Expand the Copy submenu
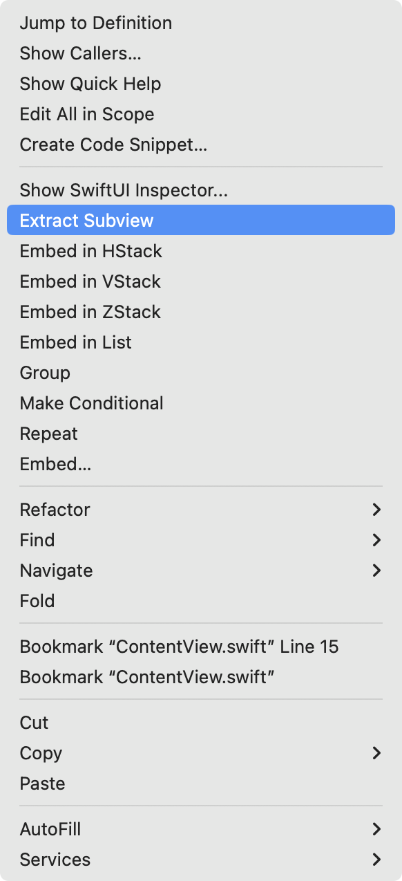 [41, 753]
